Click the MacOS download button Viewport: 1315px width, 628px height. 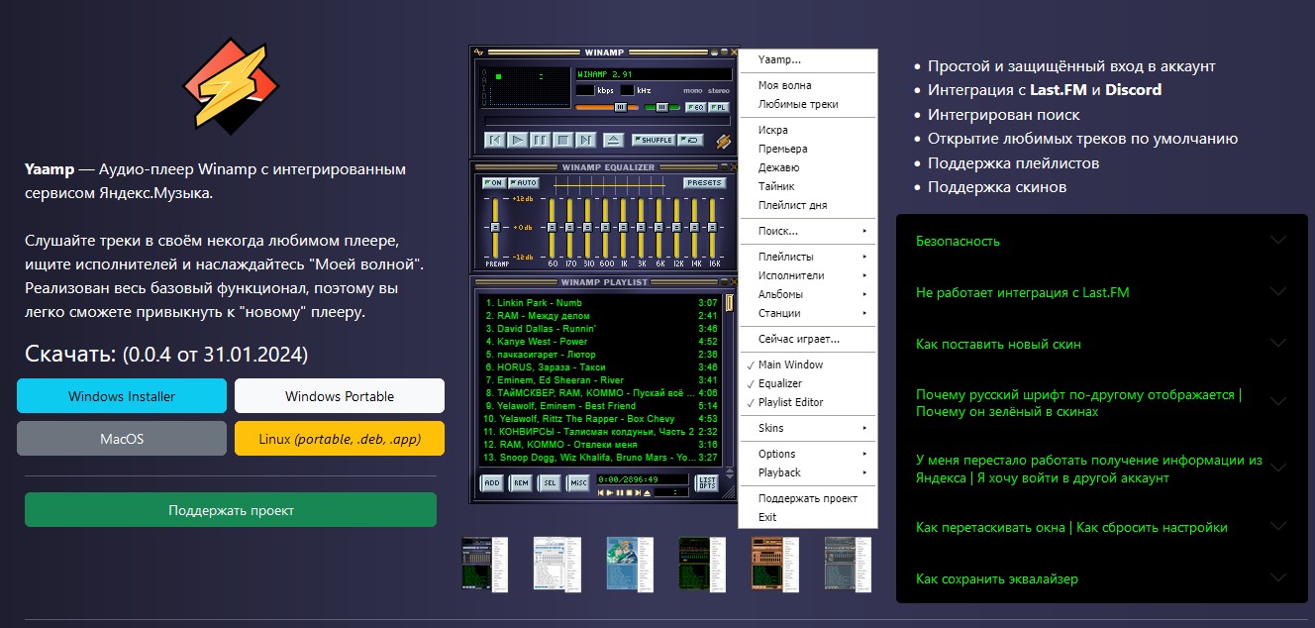(122, 438)
